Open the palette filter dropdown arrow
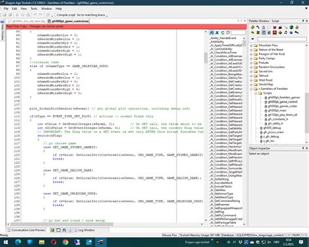 point(252,39)
